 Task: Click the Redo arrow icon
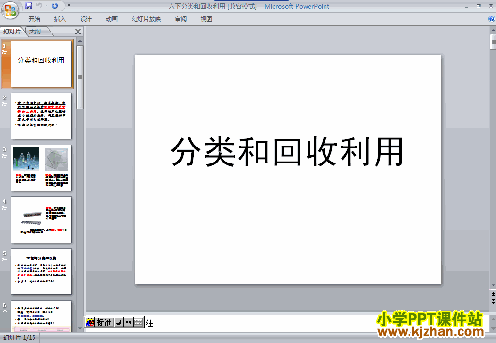[x=55, y=6]
